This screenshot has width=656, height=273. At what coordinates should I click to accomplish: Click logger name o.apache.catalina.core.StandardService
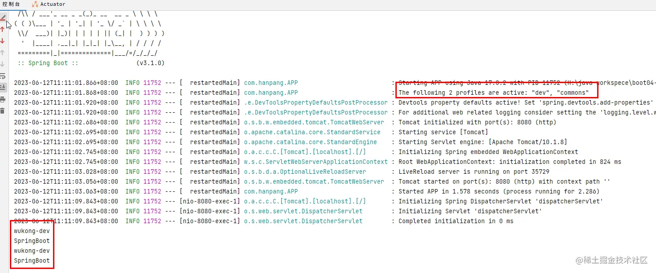312,132
